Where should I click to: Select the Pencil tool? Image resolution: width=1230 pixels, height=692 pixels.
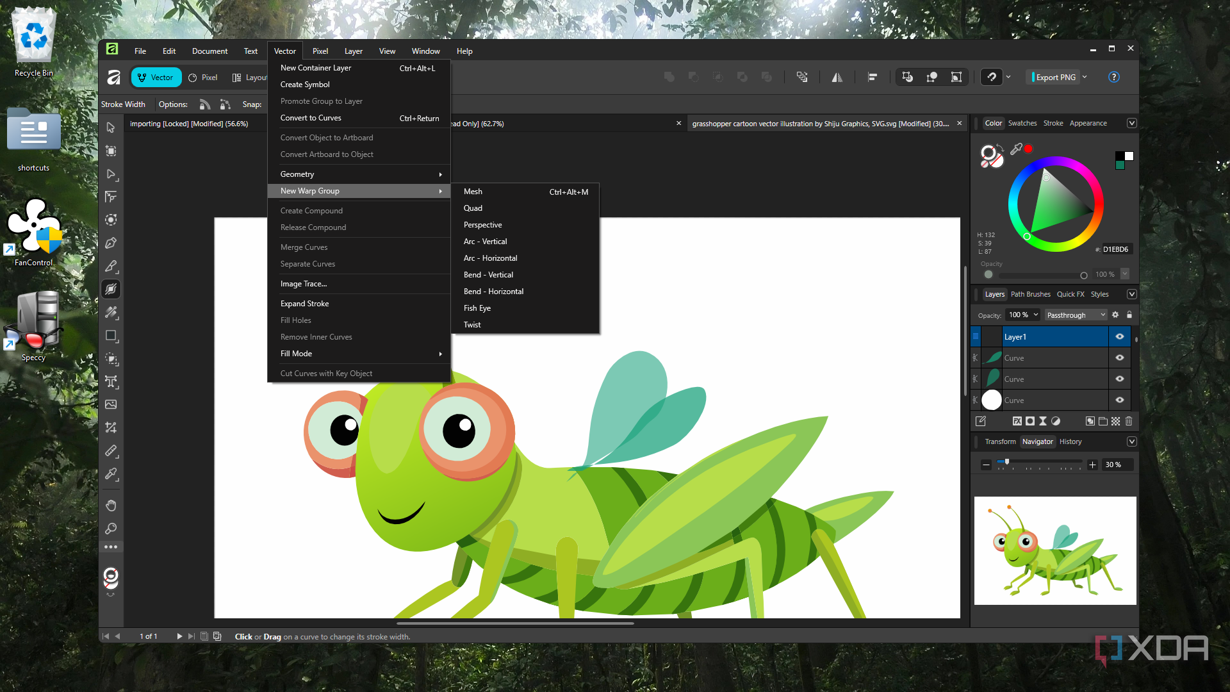[x=111, y=266]
